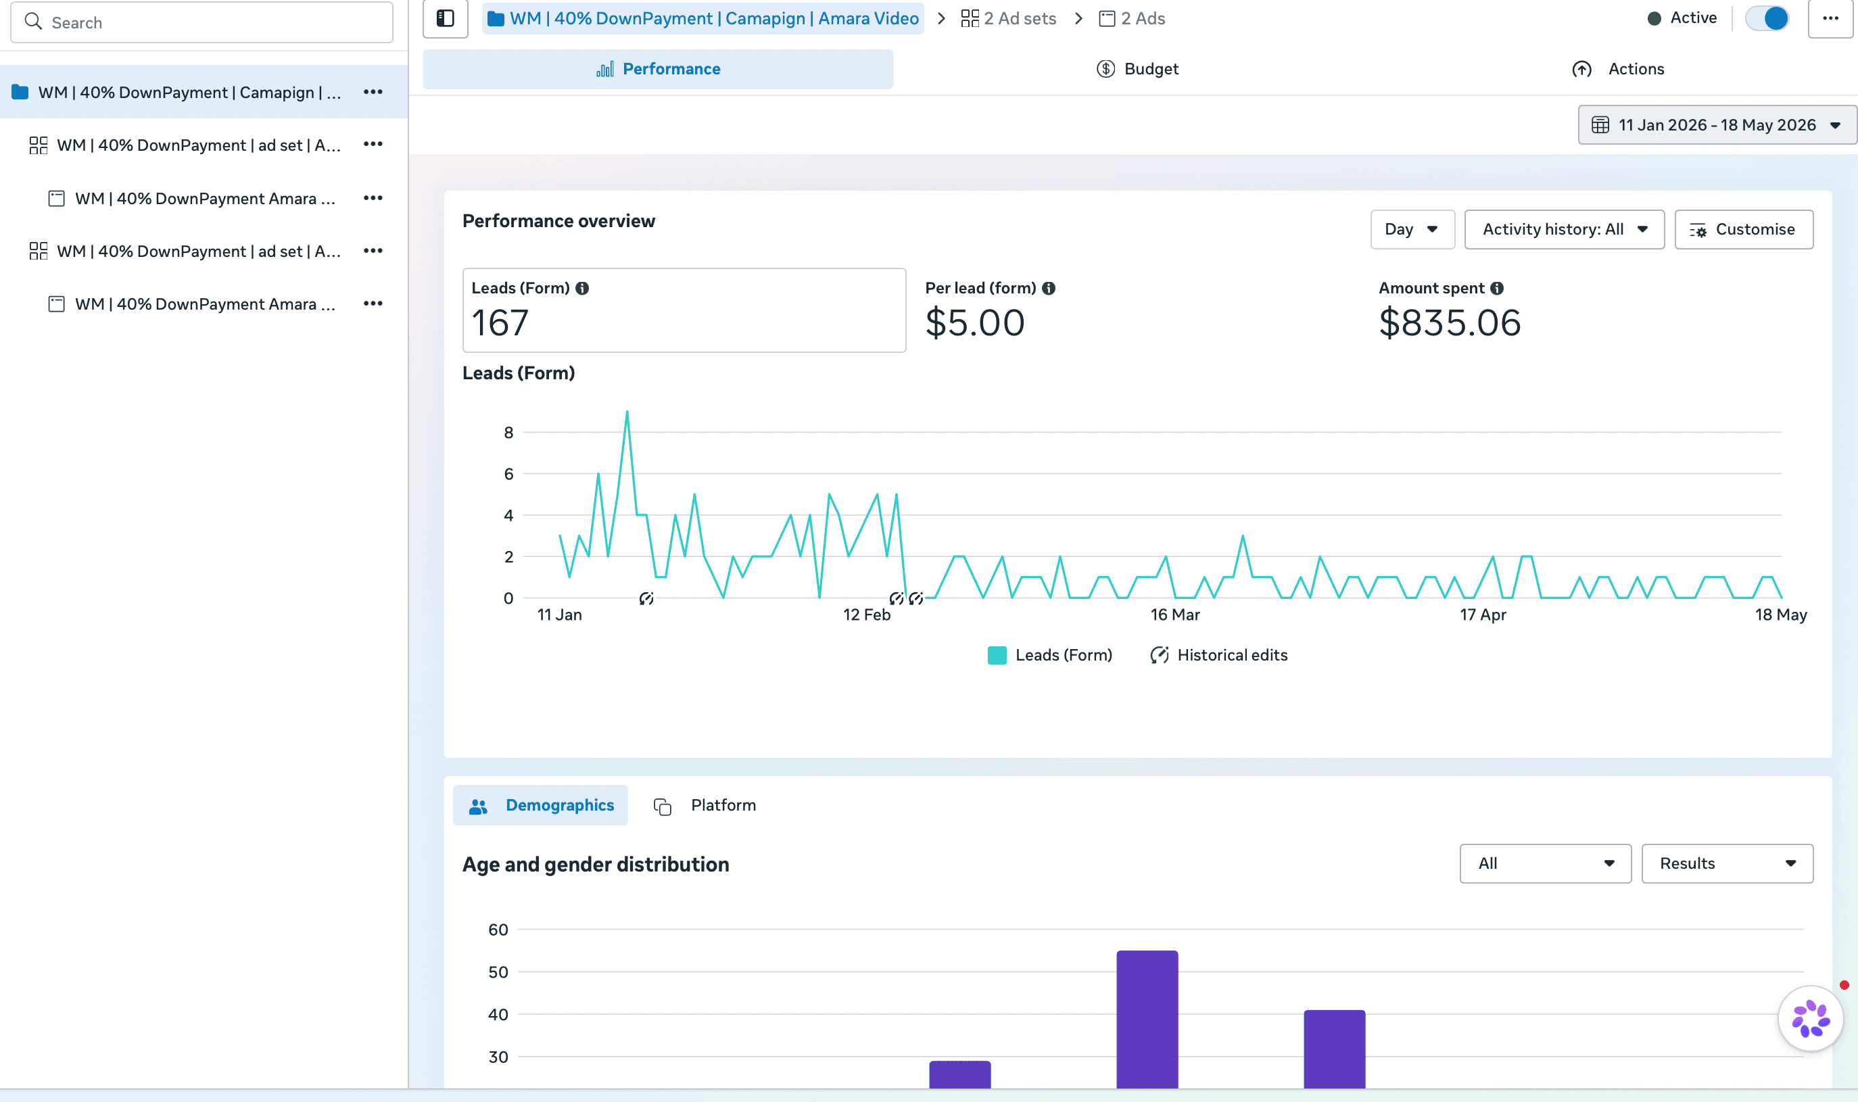Click the Budget dollar icon
Image resolution: width=1858 pixels, height=1102 pixels.
pyautogui.click(x=1105, y=69)
